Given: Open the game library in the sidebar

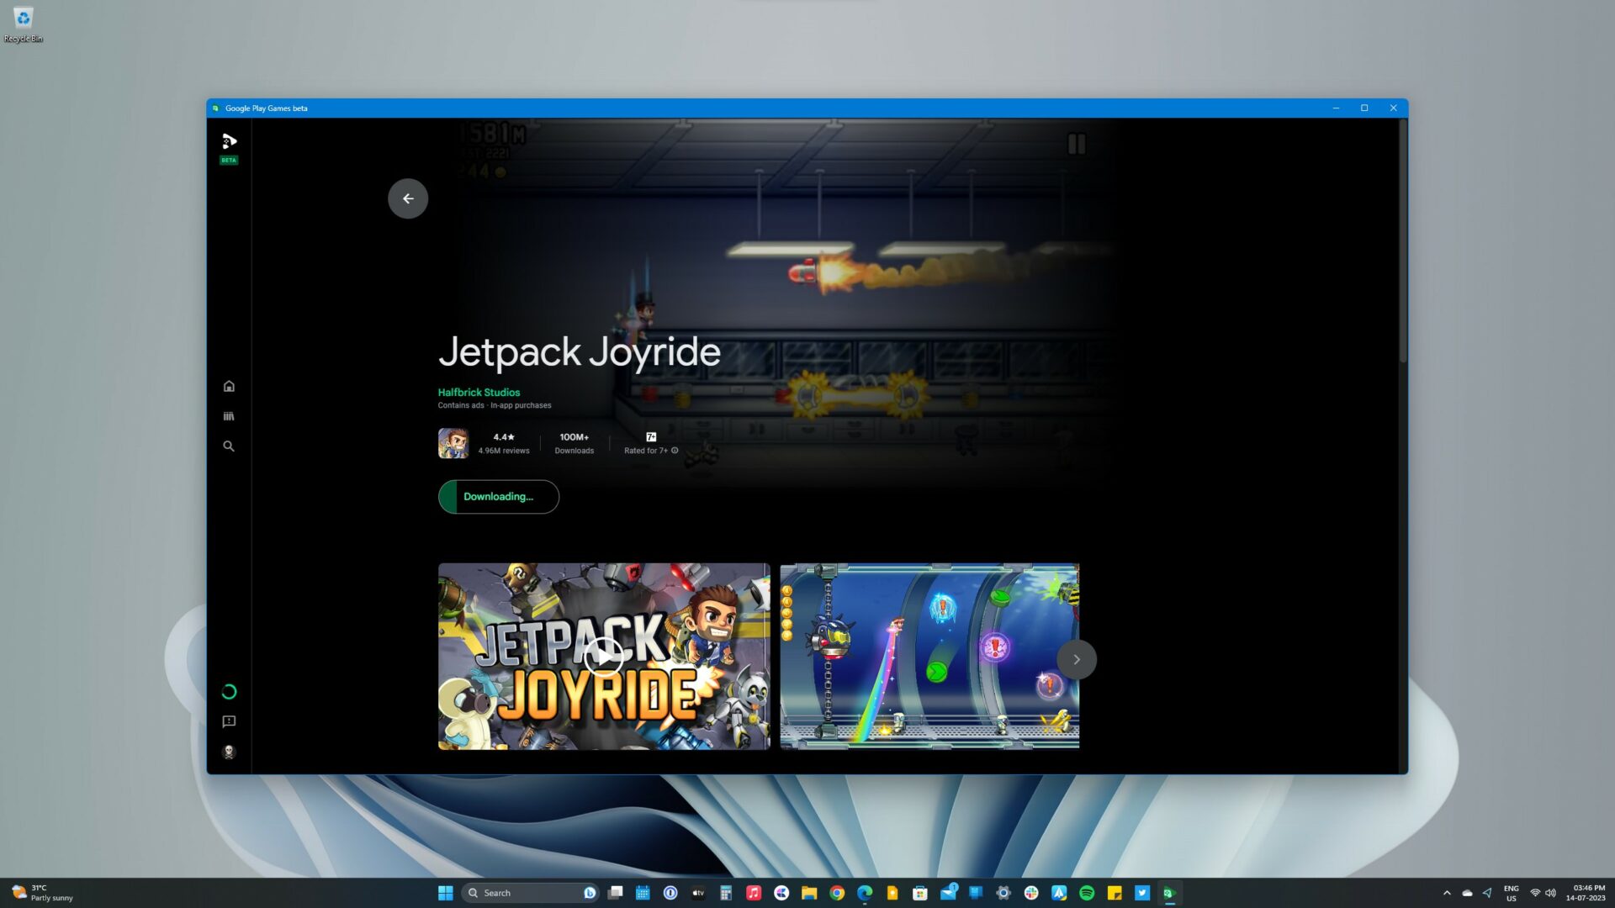Looking at the screenshot, I should pyautogui.click(x=229, y=415).
